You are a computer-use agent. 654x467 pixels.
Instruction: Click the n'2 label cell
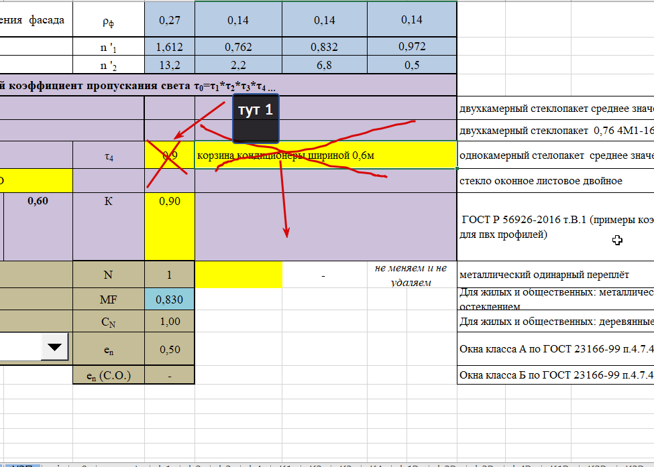(109, 65)
